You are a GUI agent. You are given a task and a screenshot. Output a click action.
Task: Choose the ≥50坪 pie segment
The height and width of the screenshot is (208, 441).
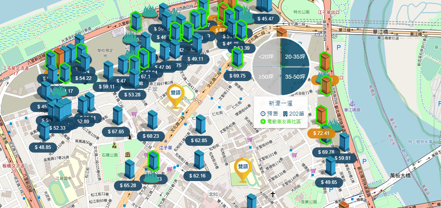tap(266, 81)
